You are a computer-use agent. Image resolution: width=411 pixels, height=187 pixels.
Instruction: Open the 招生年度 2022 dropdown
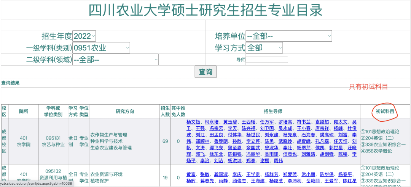[84, 36]
